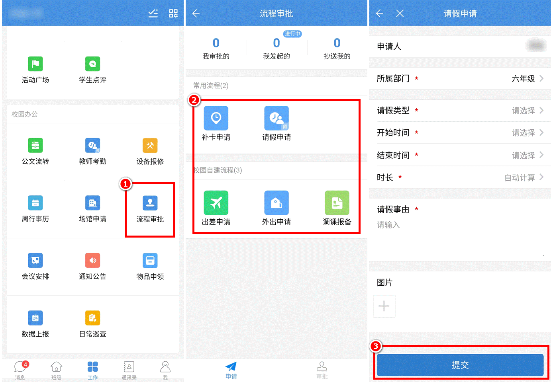Tap the 公文流转 document icon
Viewport: 553px width, 384px height.
[x=35, y=146]
